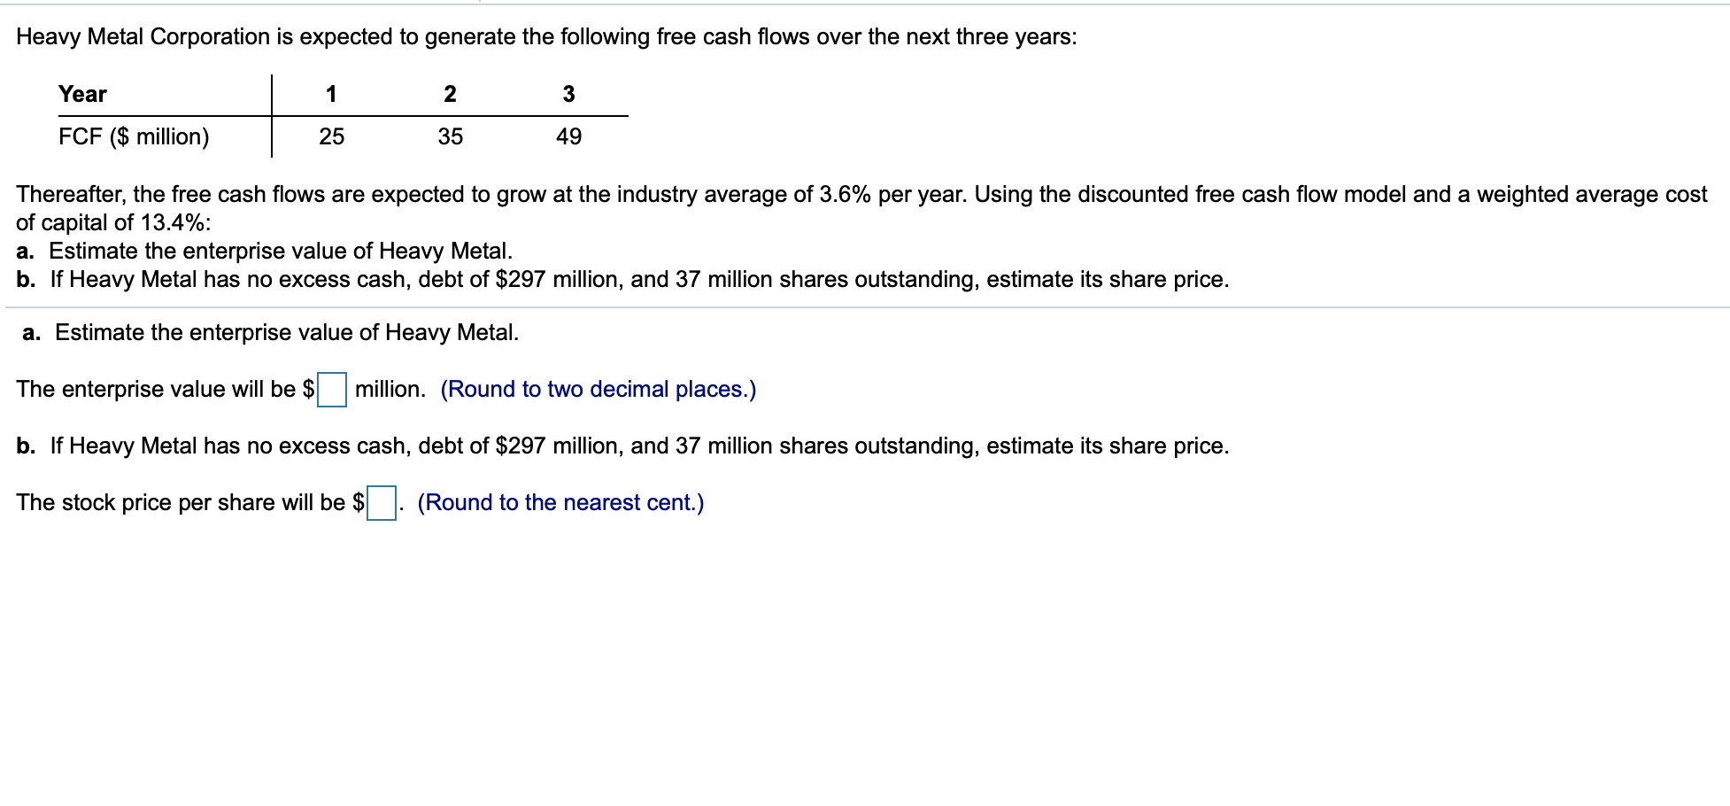1730x806 pixels.
Task: Select the Year header cell in the table
Action: point(82,94)
